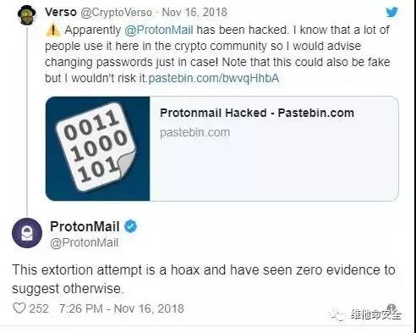Click the pastebin.com domain text in card
This screenshot has height=333, width=416.
(194, 132)
